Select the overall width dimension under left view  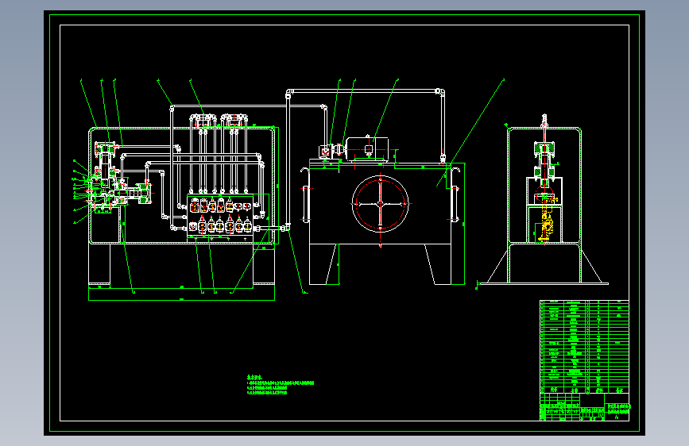(181, 300)
